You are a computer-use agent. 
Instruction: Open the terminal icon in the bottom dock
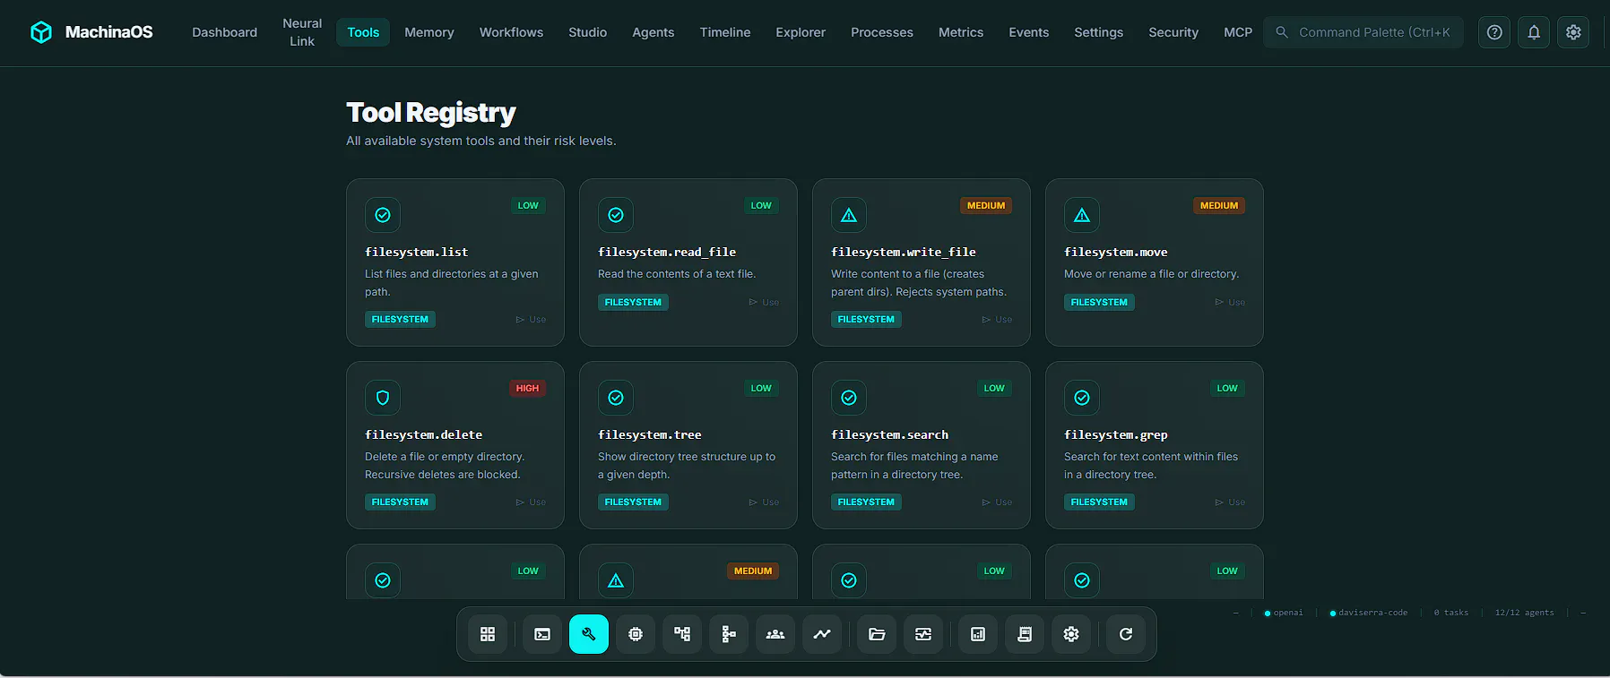click(x=542, y=634)
